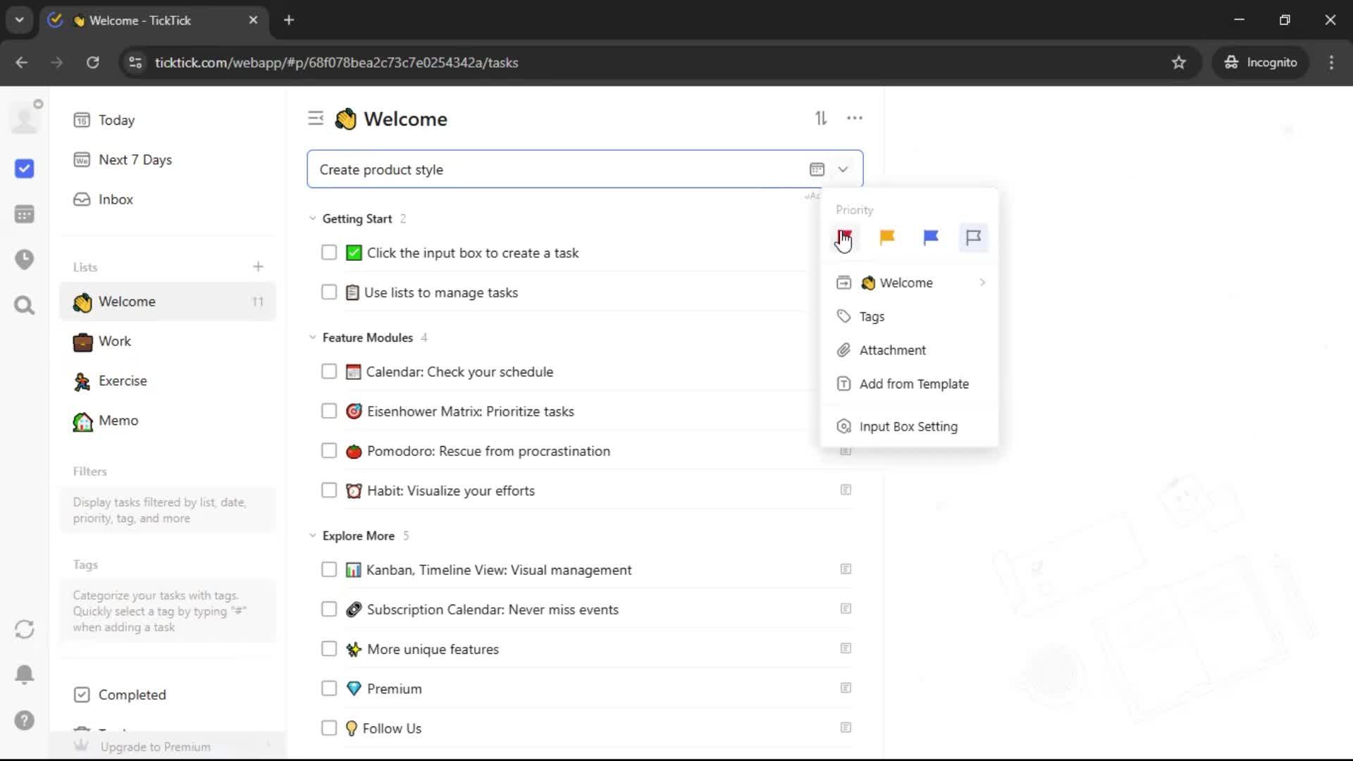Collapse sidebar with hamburger menu icon
Viewport: 1353px width, 761px height.
316,118
